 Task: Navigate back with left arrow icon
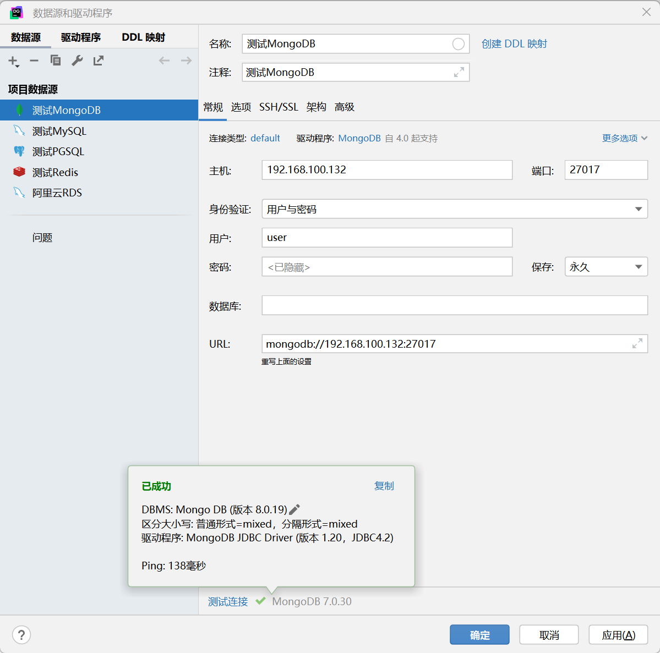[164, 61]
